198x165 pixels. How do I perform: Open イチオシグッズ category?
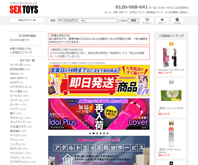pos(18,87)
